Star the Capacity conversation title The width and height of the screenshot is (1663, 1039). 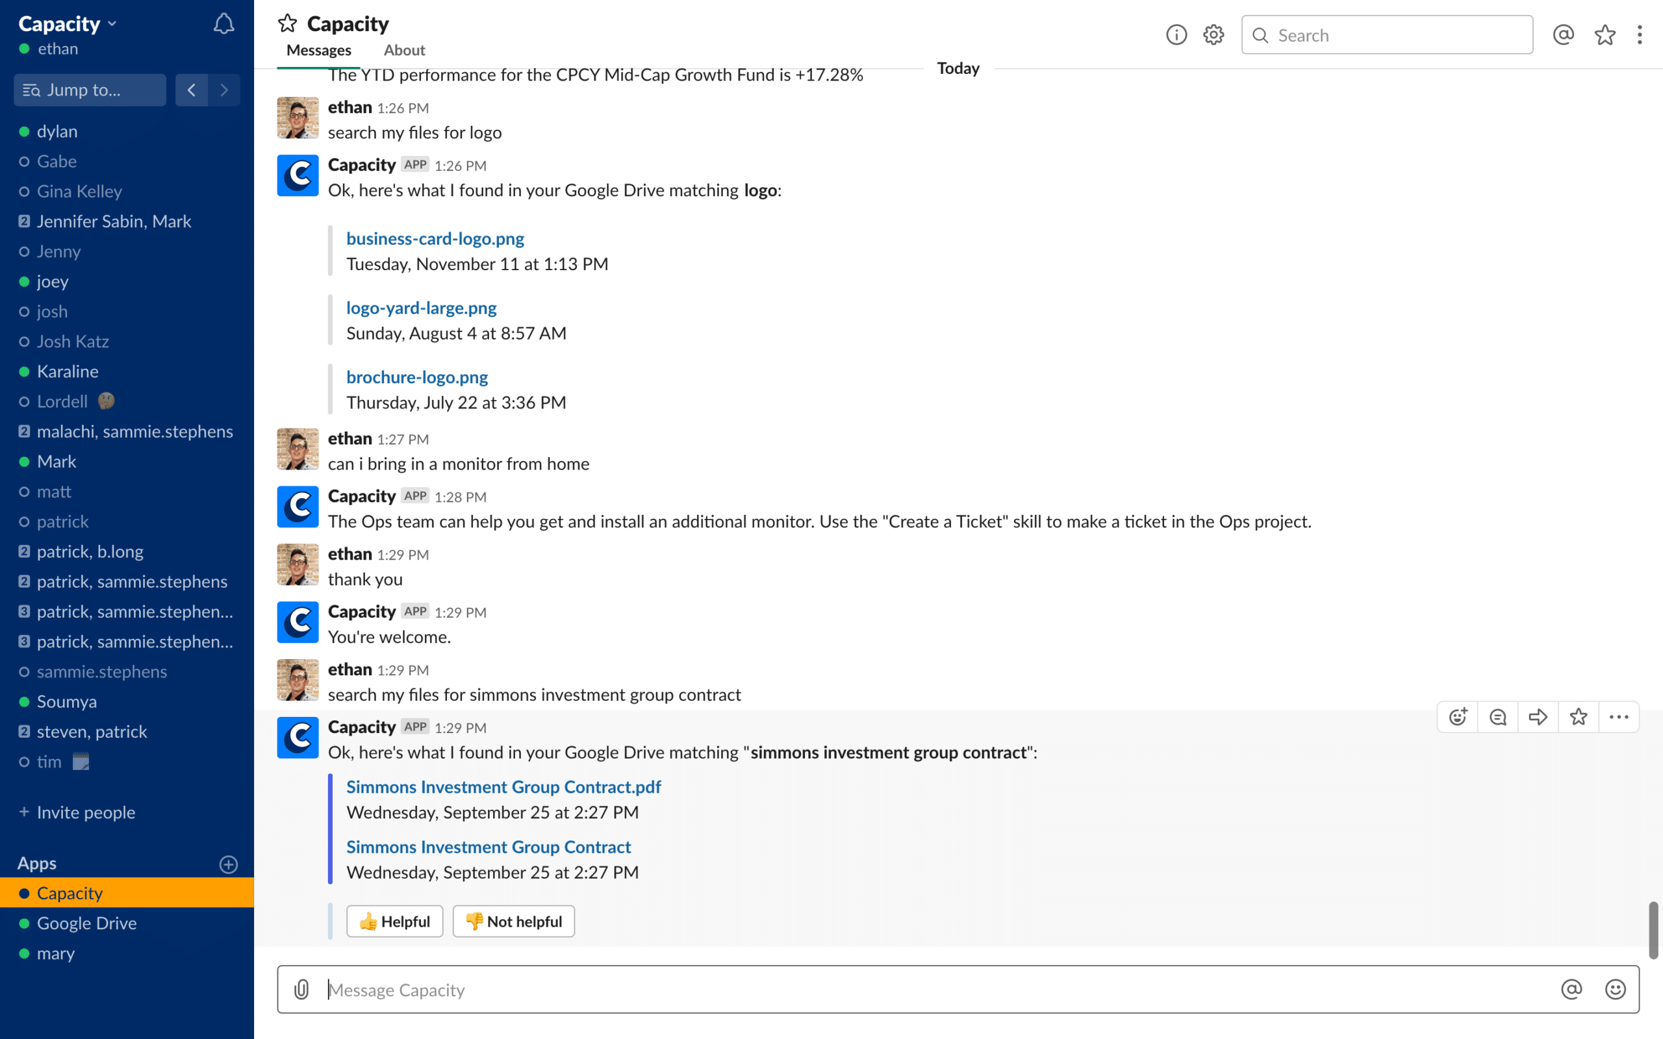click(287, 24)
